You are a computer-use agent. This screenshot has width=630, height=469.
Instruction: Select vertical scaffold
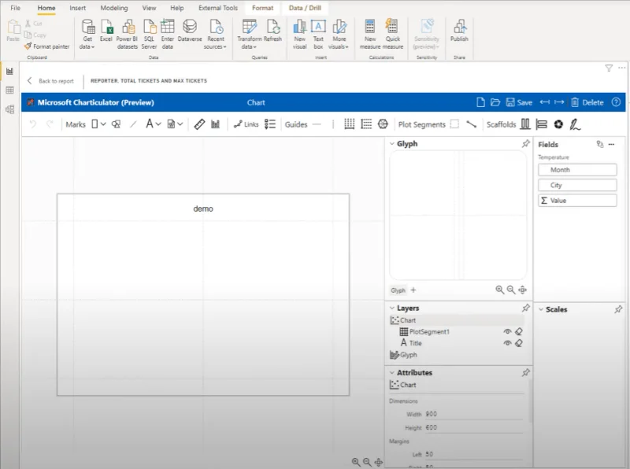point(542,124)
